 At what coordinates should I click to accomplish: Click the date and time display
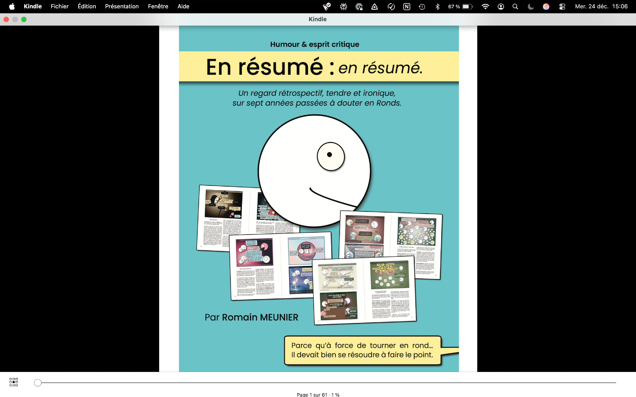[x=601, y=6]
